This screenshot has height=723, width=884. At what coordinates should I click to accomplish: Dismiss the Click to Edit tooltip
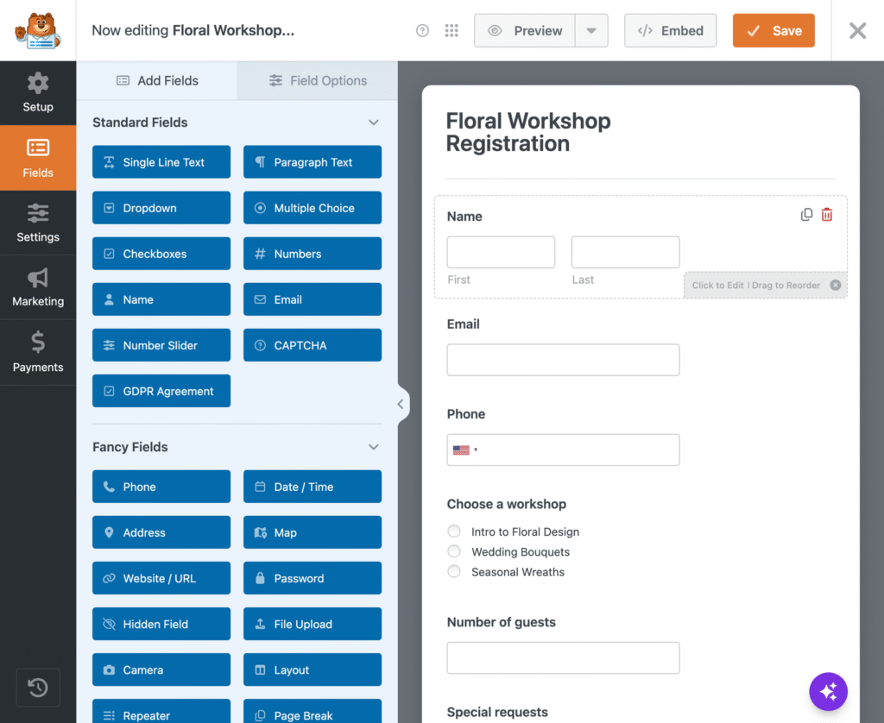pos(836,285)
